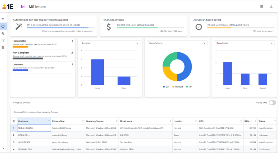Toggle the Hiding VM's switch

(x=272, y=103)
